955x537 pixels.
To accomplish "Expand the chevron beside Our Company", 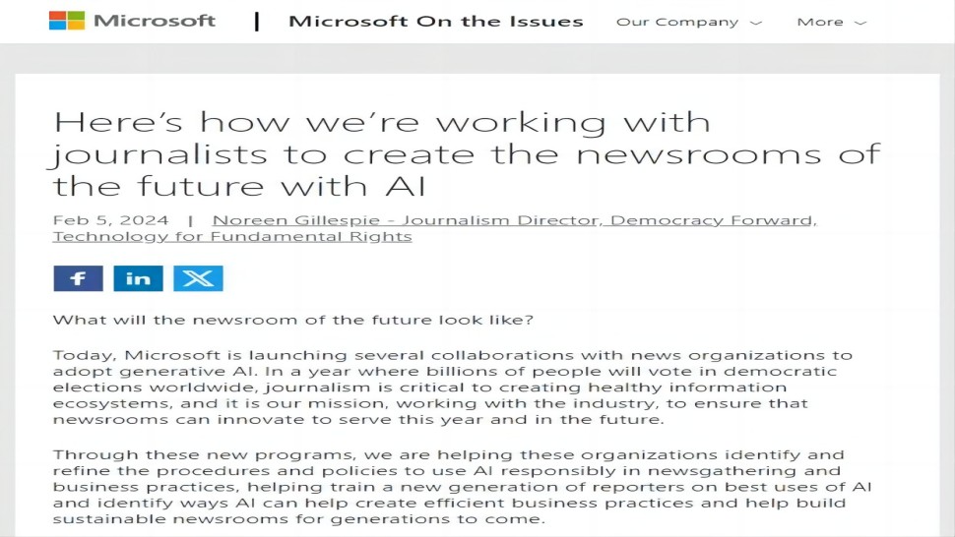I will click(756, 23).
